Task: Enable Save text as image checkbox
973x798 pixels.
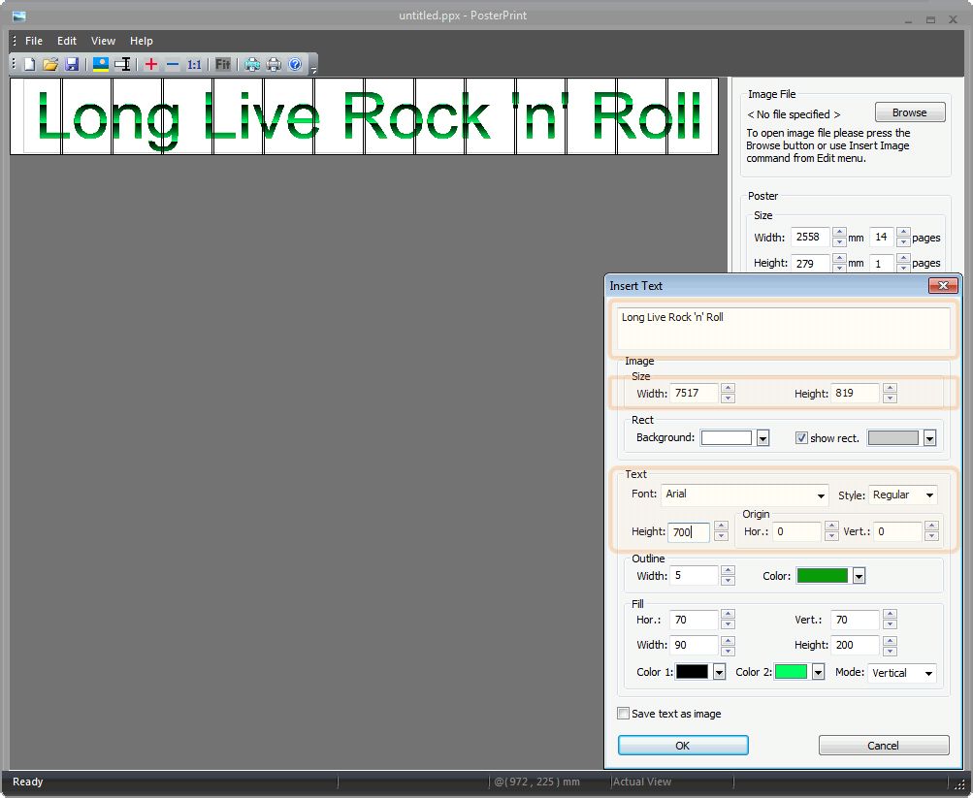Action: point(623,713)
